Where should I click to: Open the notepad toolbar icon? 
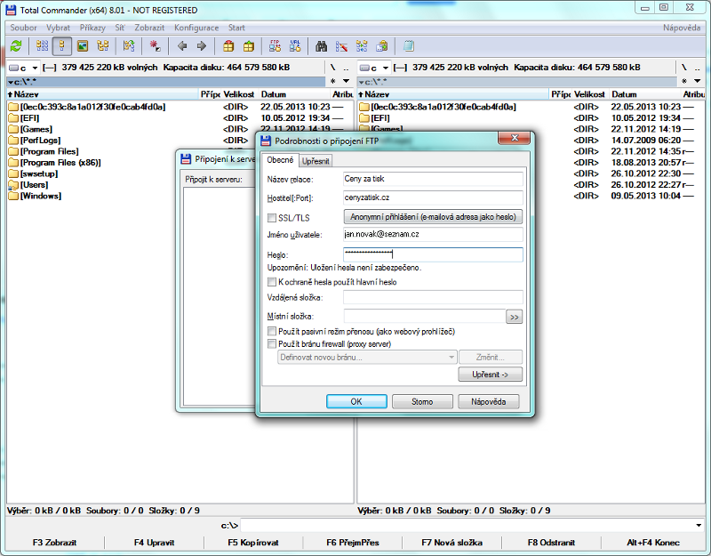[409, 46]
